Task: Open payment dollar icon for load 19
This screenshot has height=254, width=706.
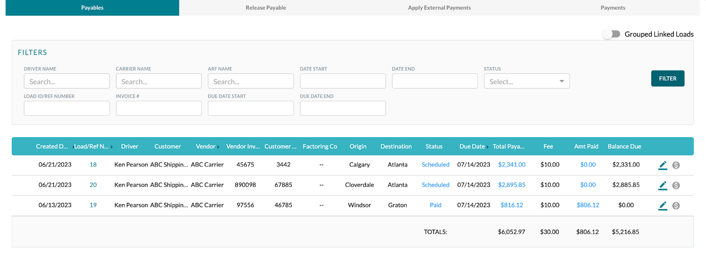Action: [x=676, y=206]
